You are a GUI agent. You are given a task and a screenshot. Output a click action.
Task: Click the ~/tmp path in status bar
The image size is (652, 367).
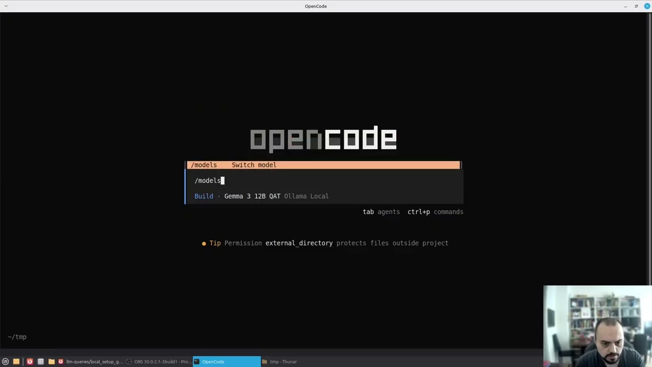point(17,337)
